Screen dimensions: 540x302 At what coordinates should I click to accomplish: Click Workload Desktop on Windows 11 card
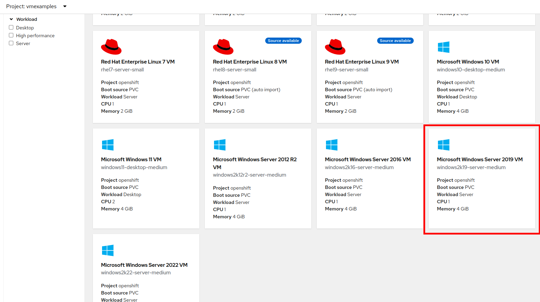coord(121,195)
